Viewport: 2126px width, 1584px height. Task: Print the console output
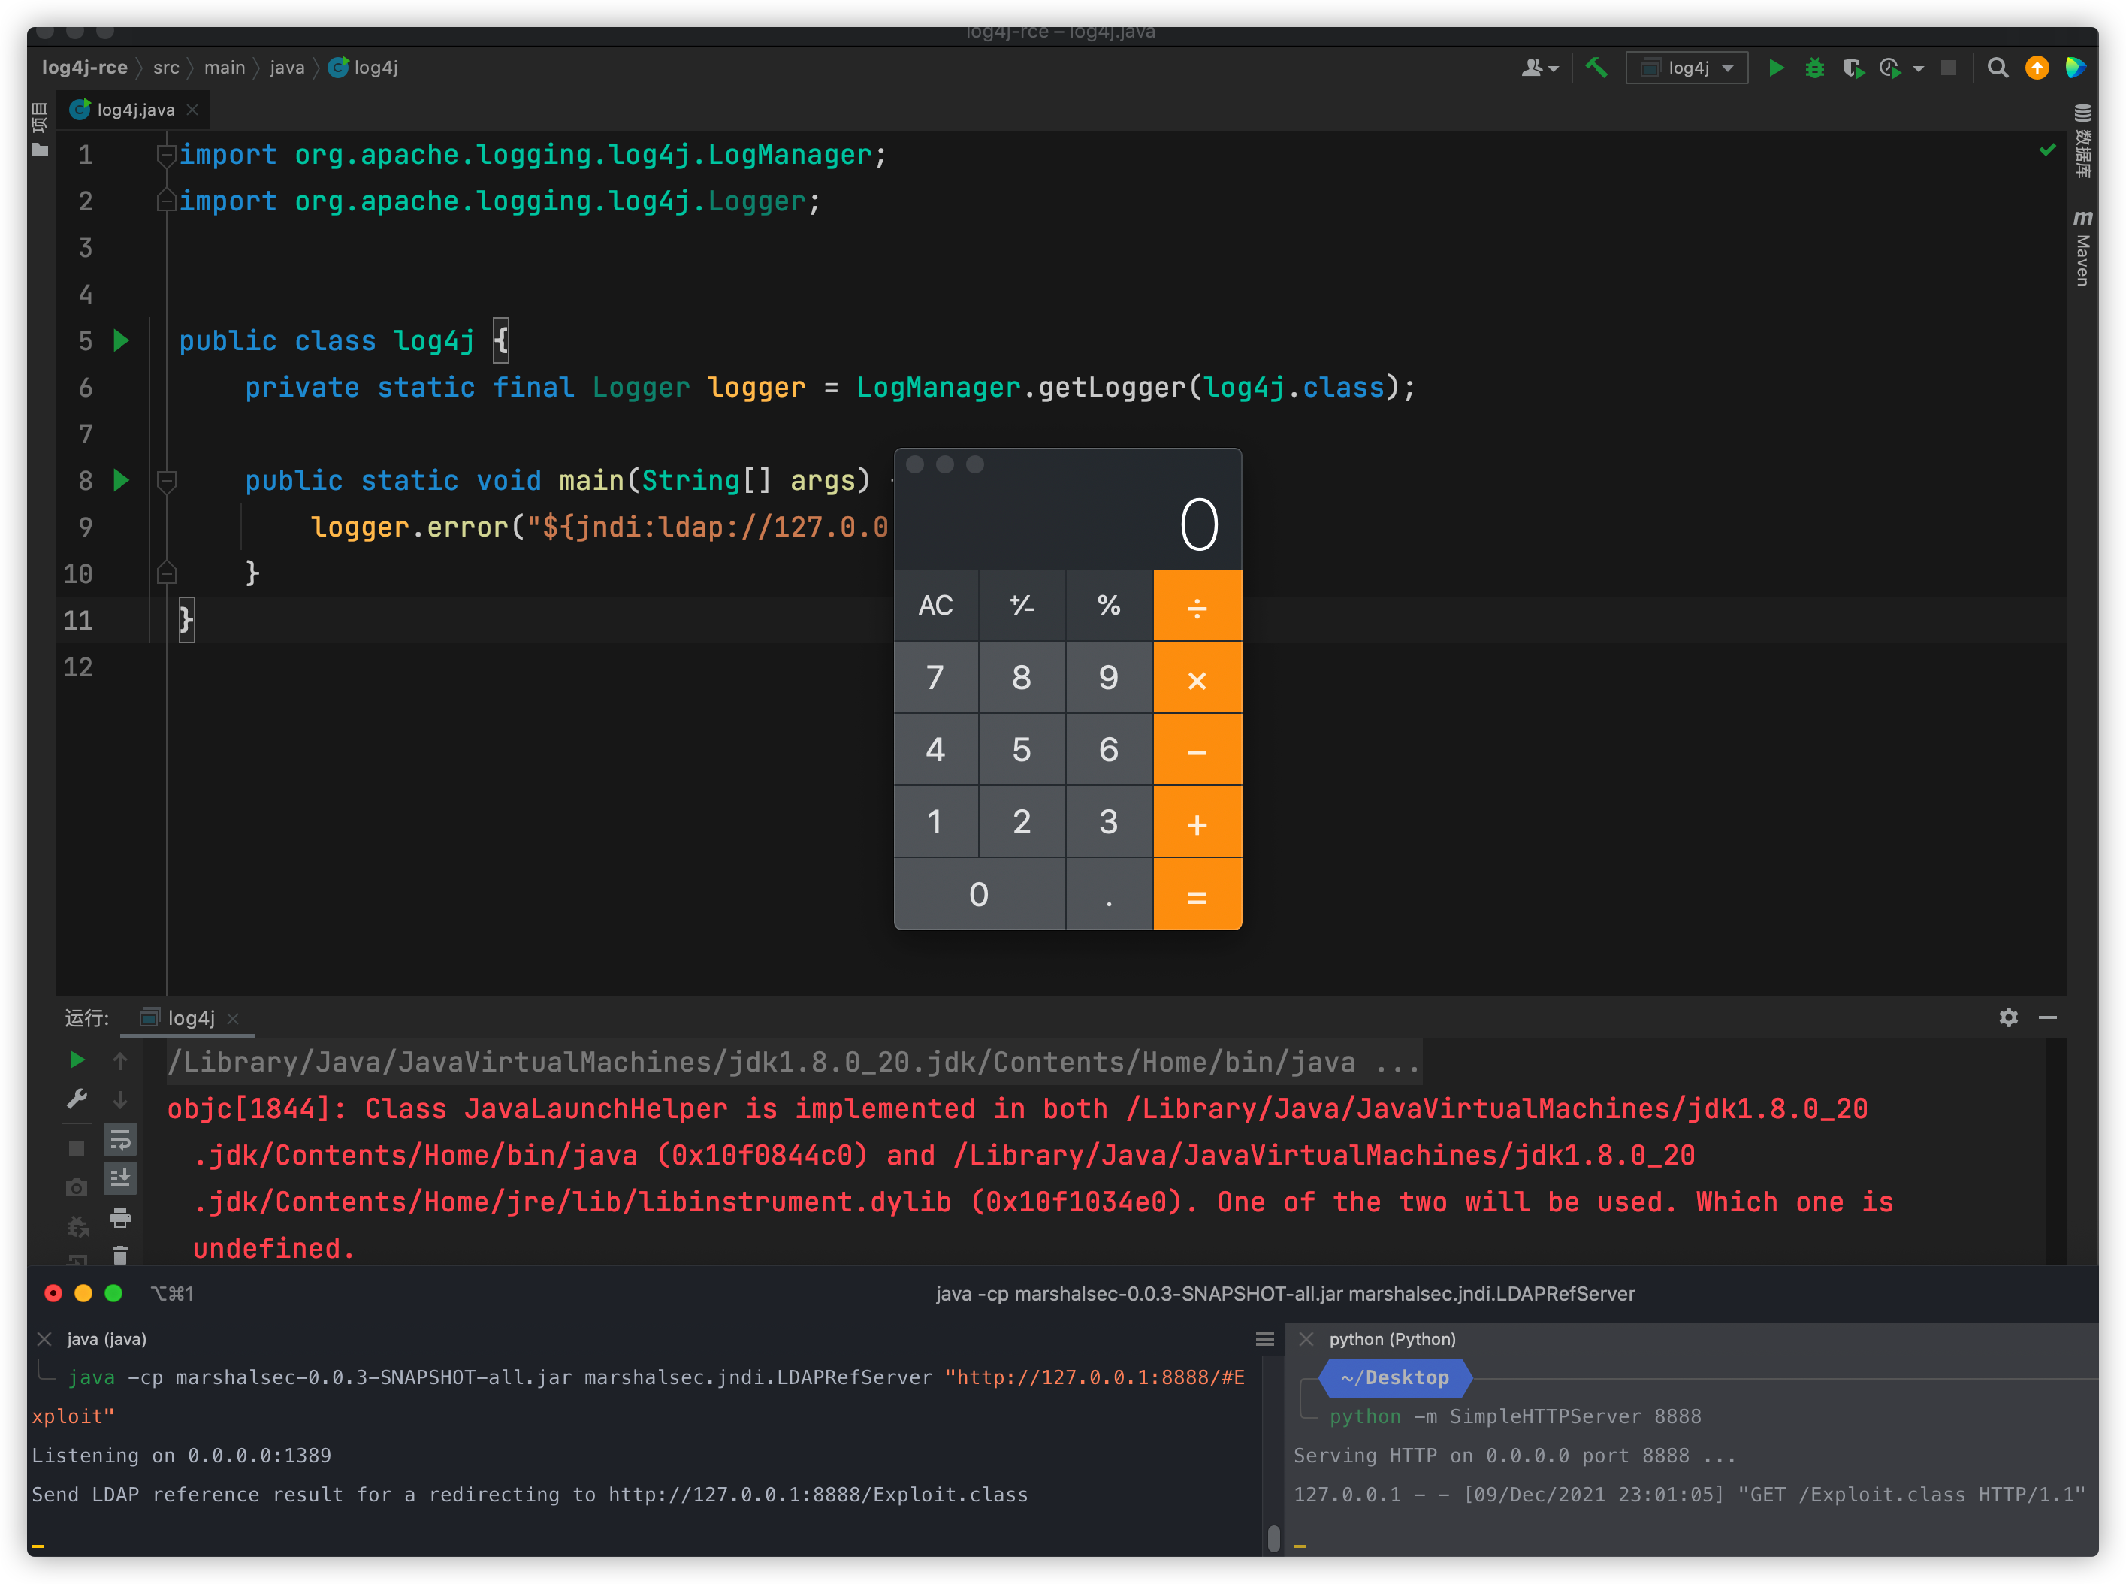coord(121,1220)
